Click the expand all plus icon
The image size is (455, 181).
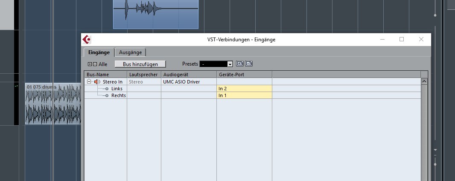[90, 64]
